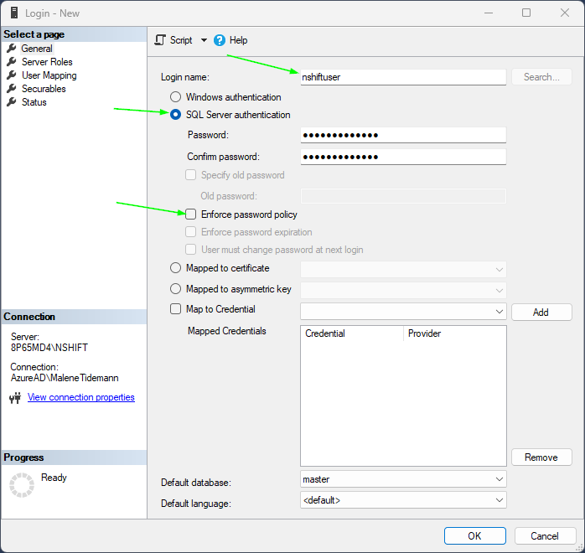Close the Login - New dialog

565,13
